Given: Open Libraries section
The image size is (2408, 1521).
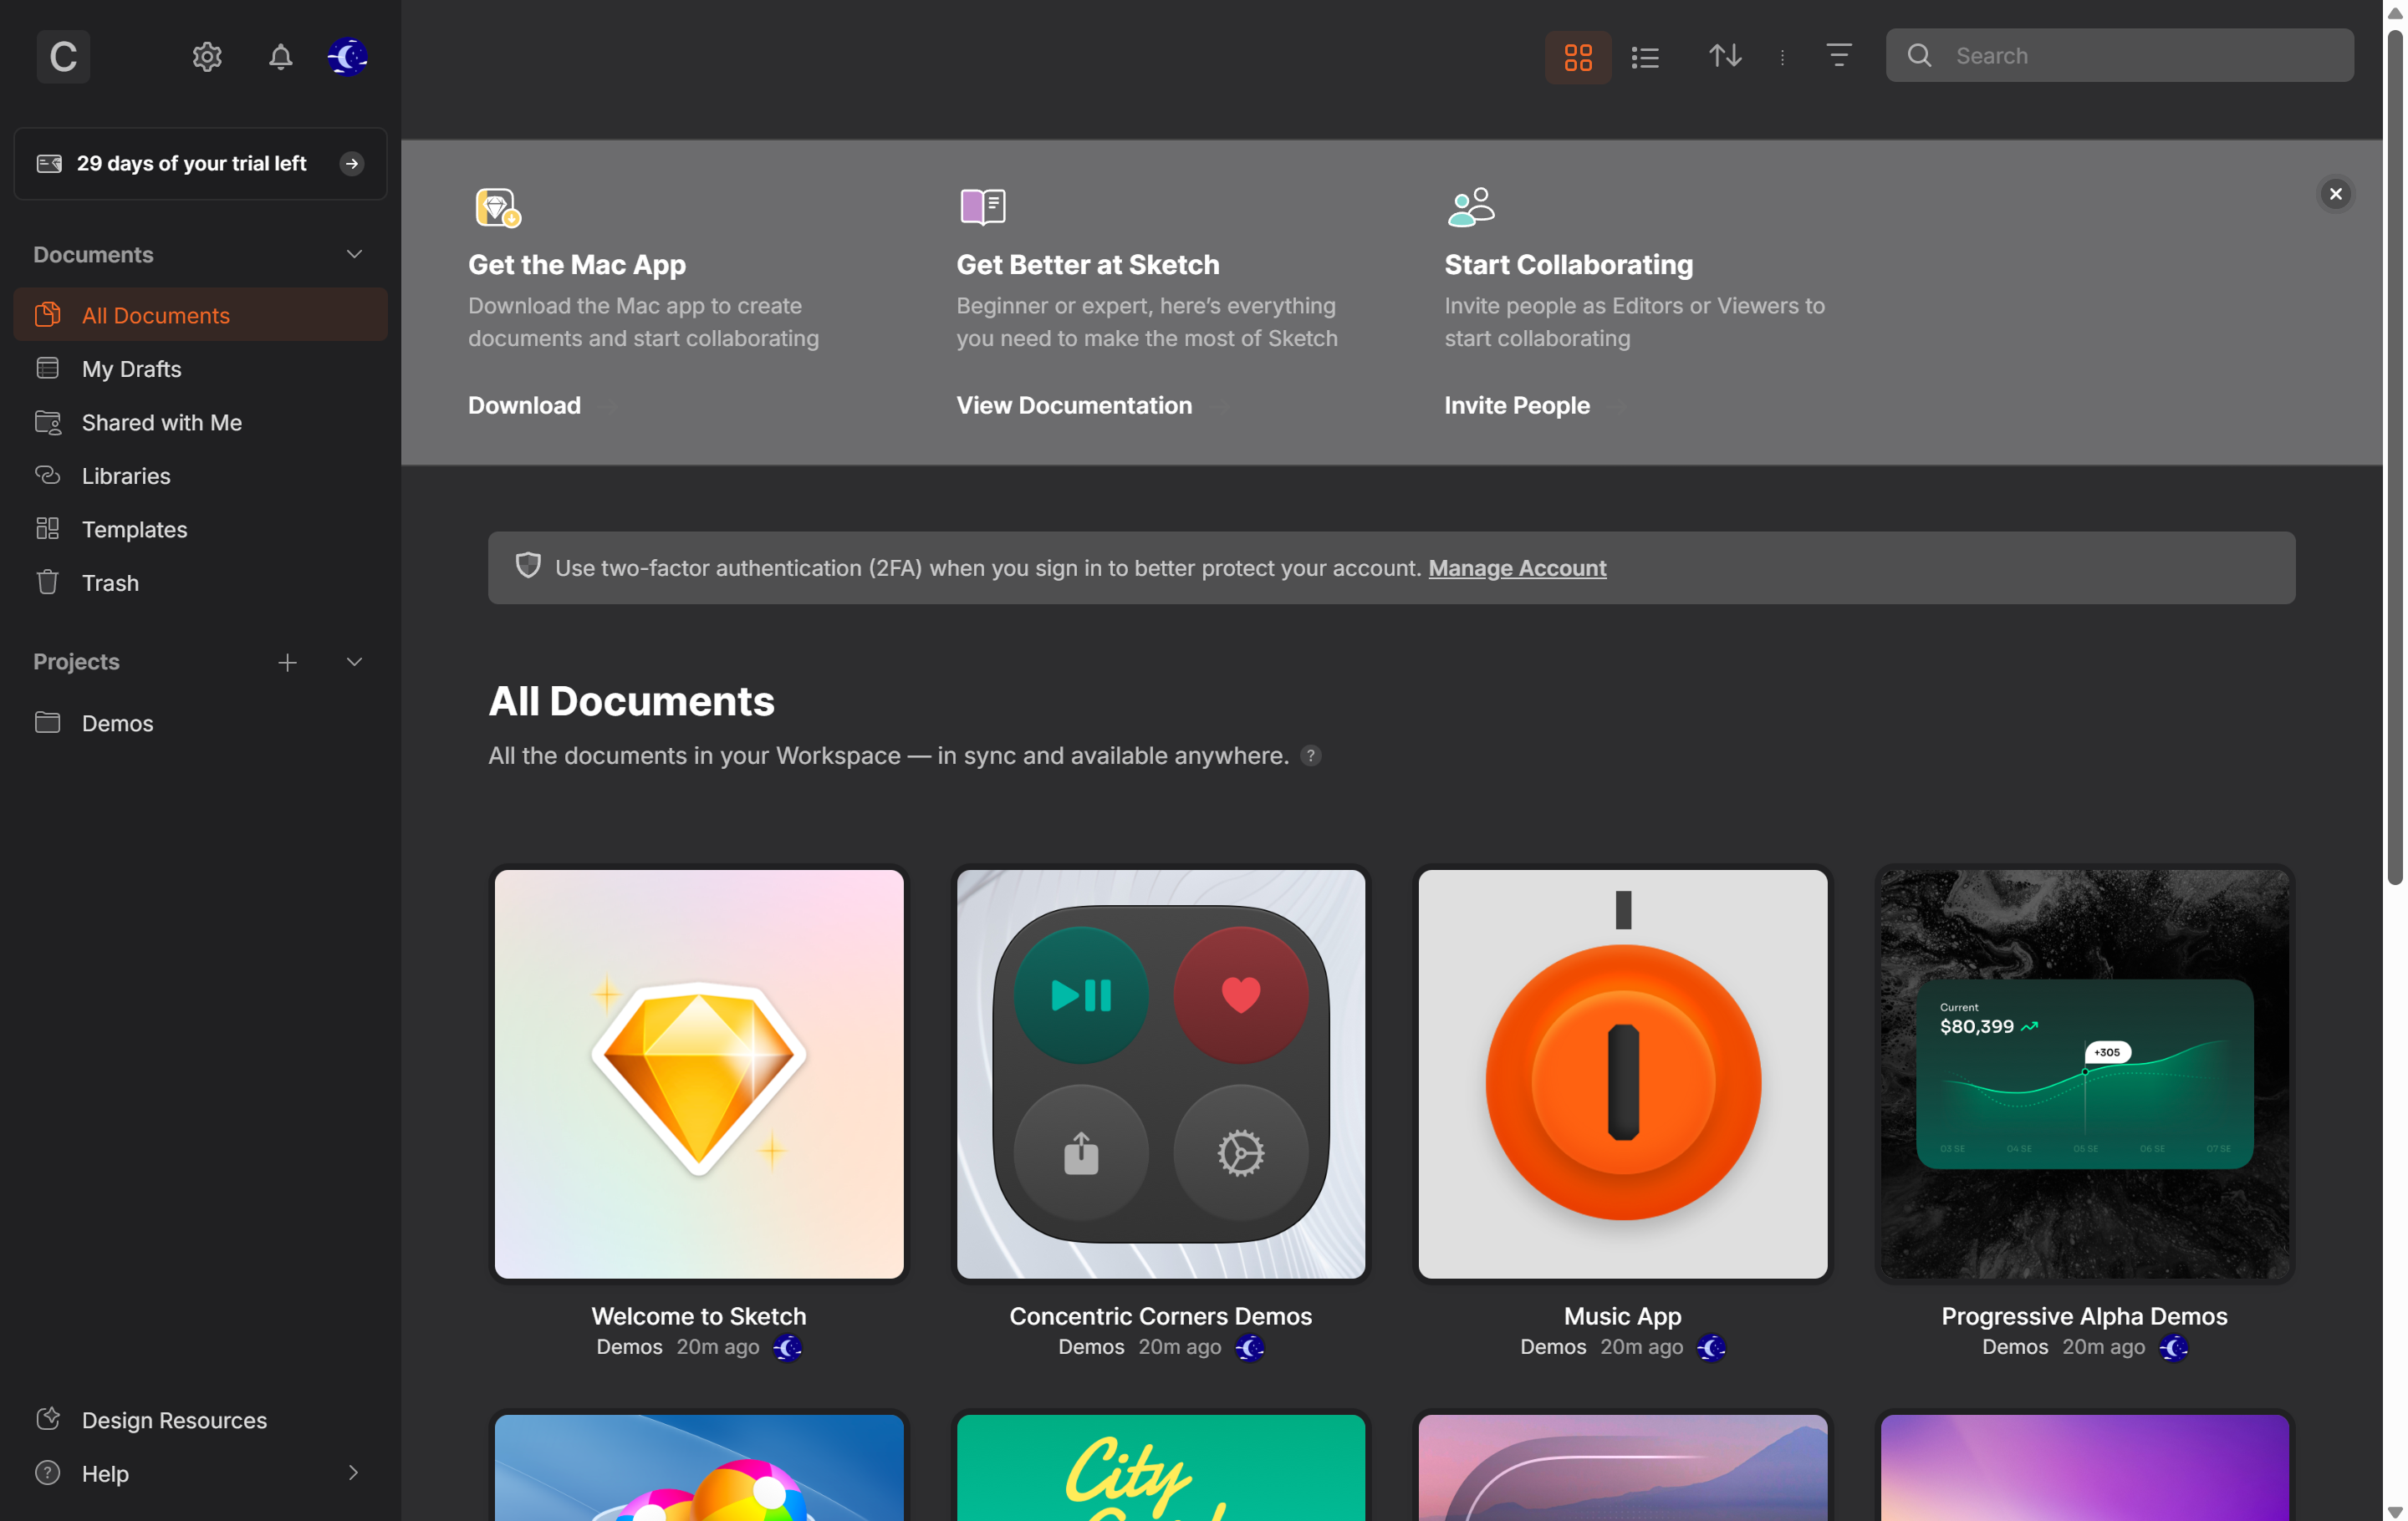Looking at the screenshot, I should coord(200,476).
